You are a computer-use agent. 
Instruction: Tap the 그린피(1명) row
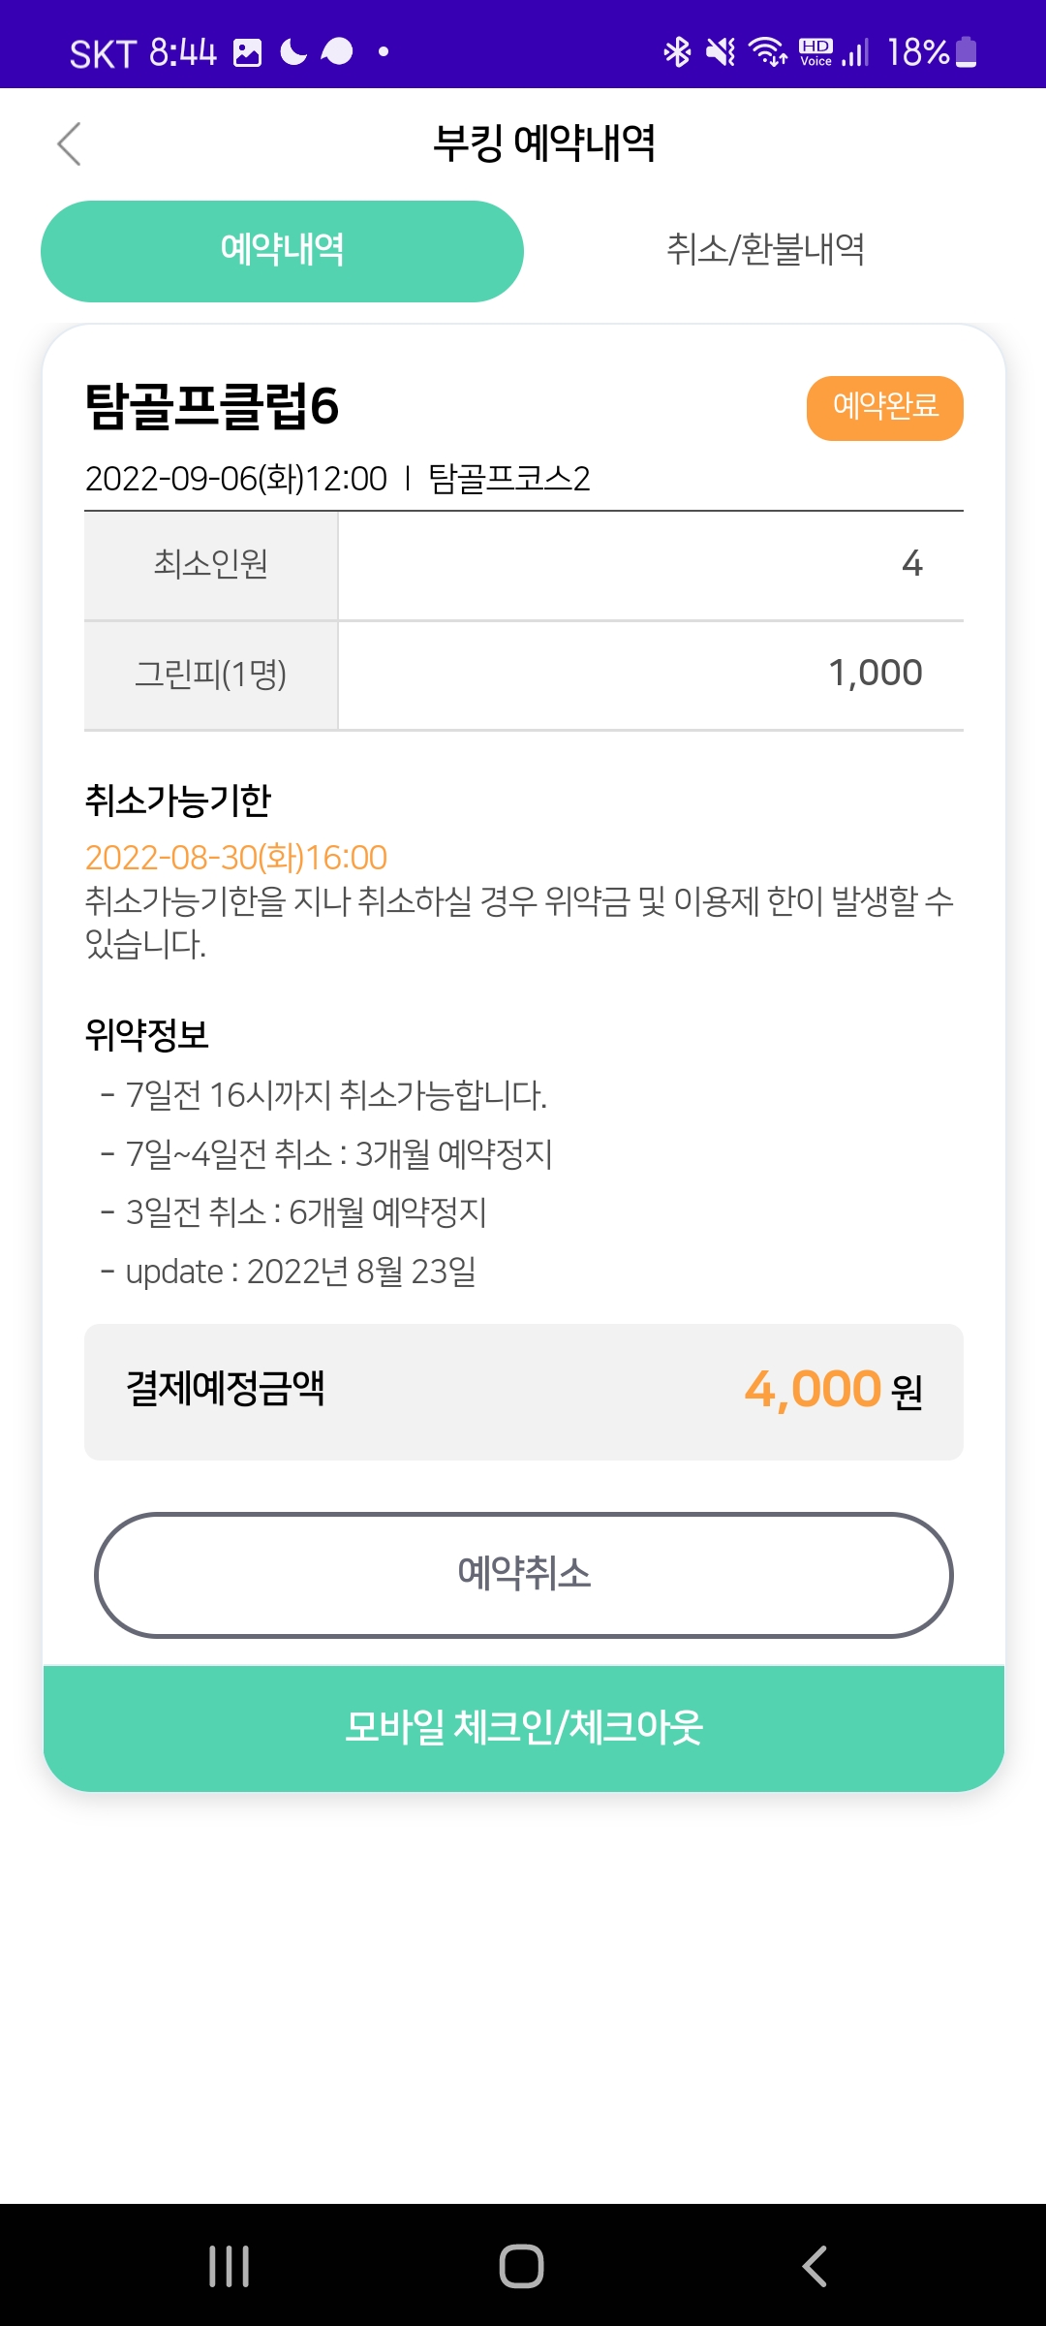(523, 675)
